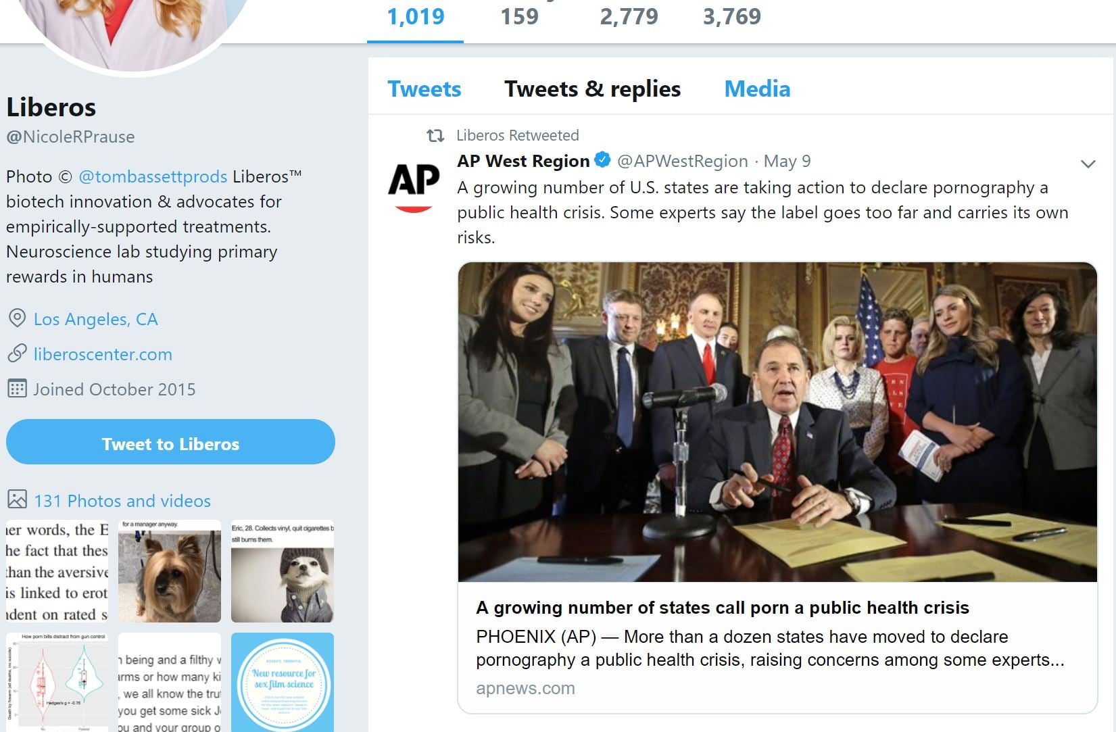Viewport: 1116px width, 732px height.
Task: Click the Los Angeles, CA location link
Action: 95,319
